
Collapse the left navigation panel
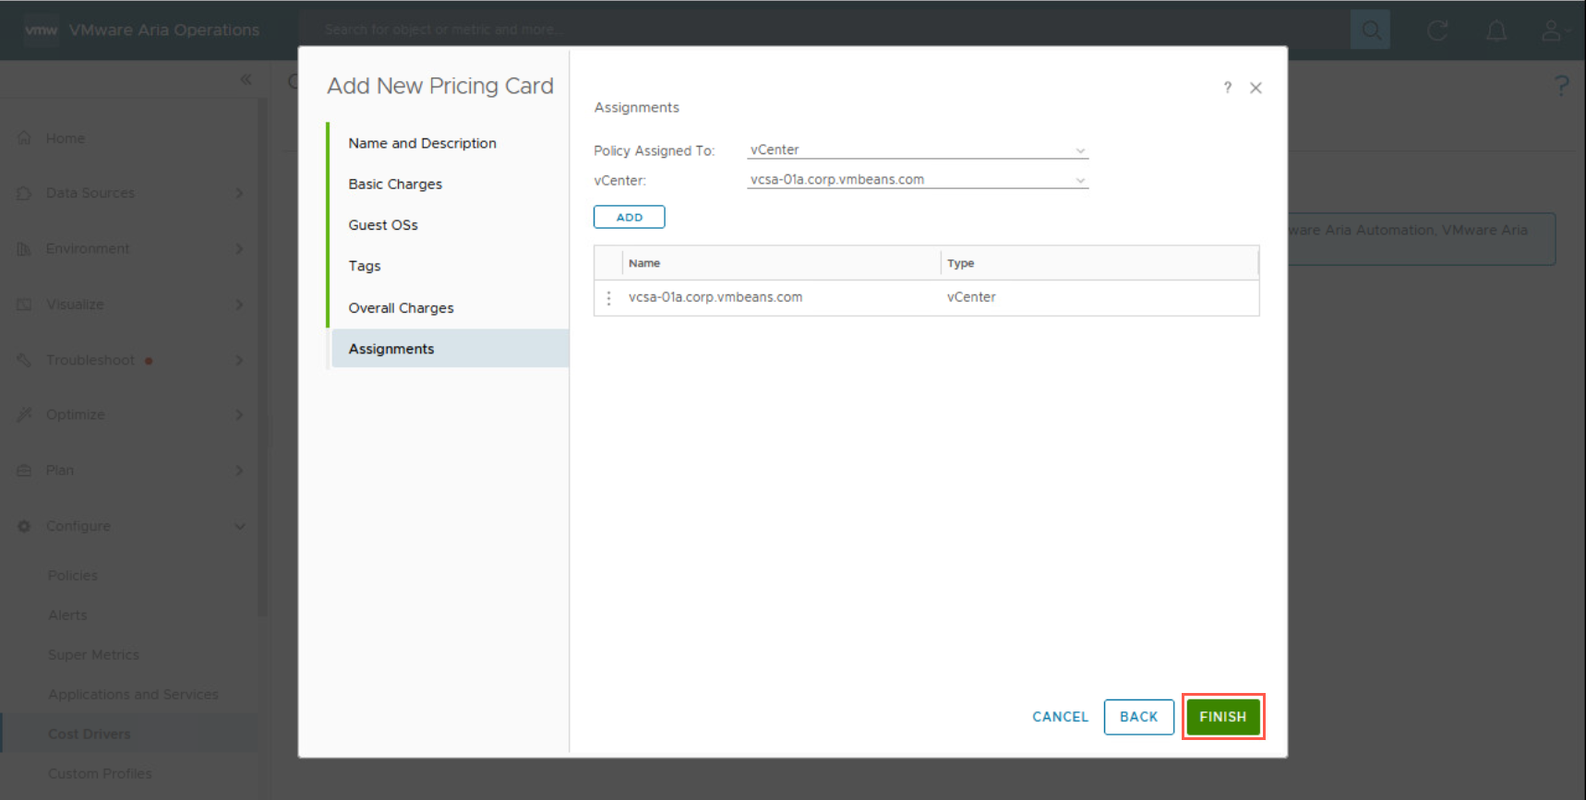point(246,79)
